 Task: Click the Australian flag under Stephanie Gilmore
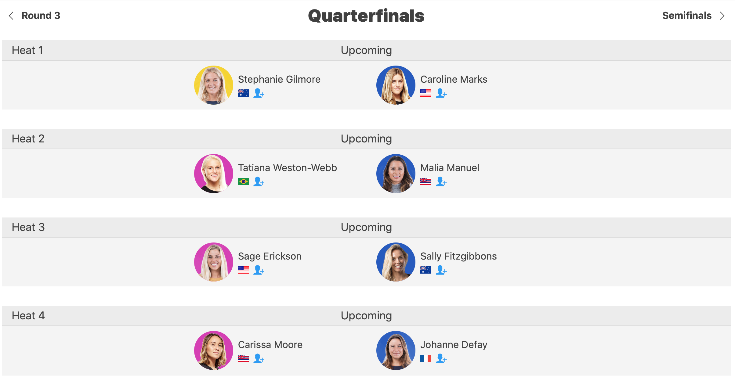(244, 93)
